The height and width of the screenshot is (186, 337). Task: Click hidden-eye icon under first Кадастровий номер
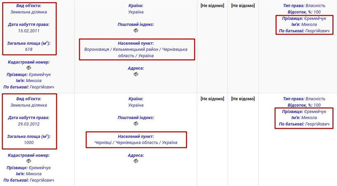pyautogui.click(x=29, y=68)
